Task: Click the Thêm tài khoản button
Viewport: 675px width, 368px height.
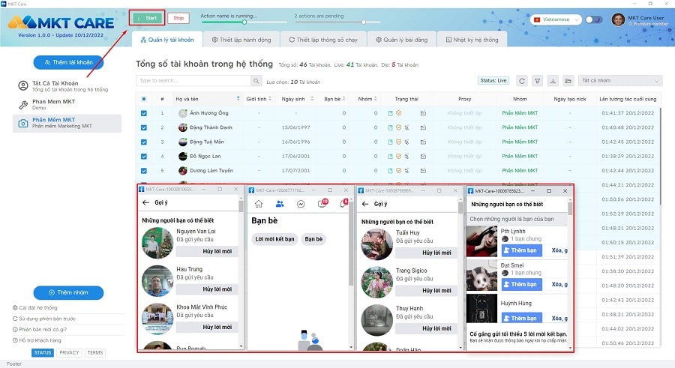Action: [68, 62]
